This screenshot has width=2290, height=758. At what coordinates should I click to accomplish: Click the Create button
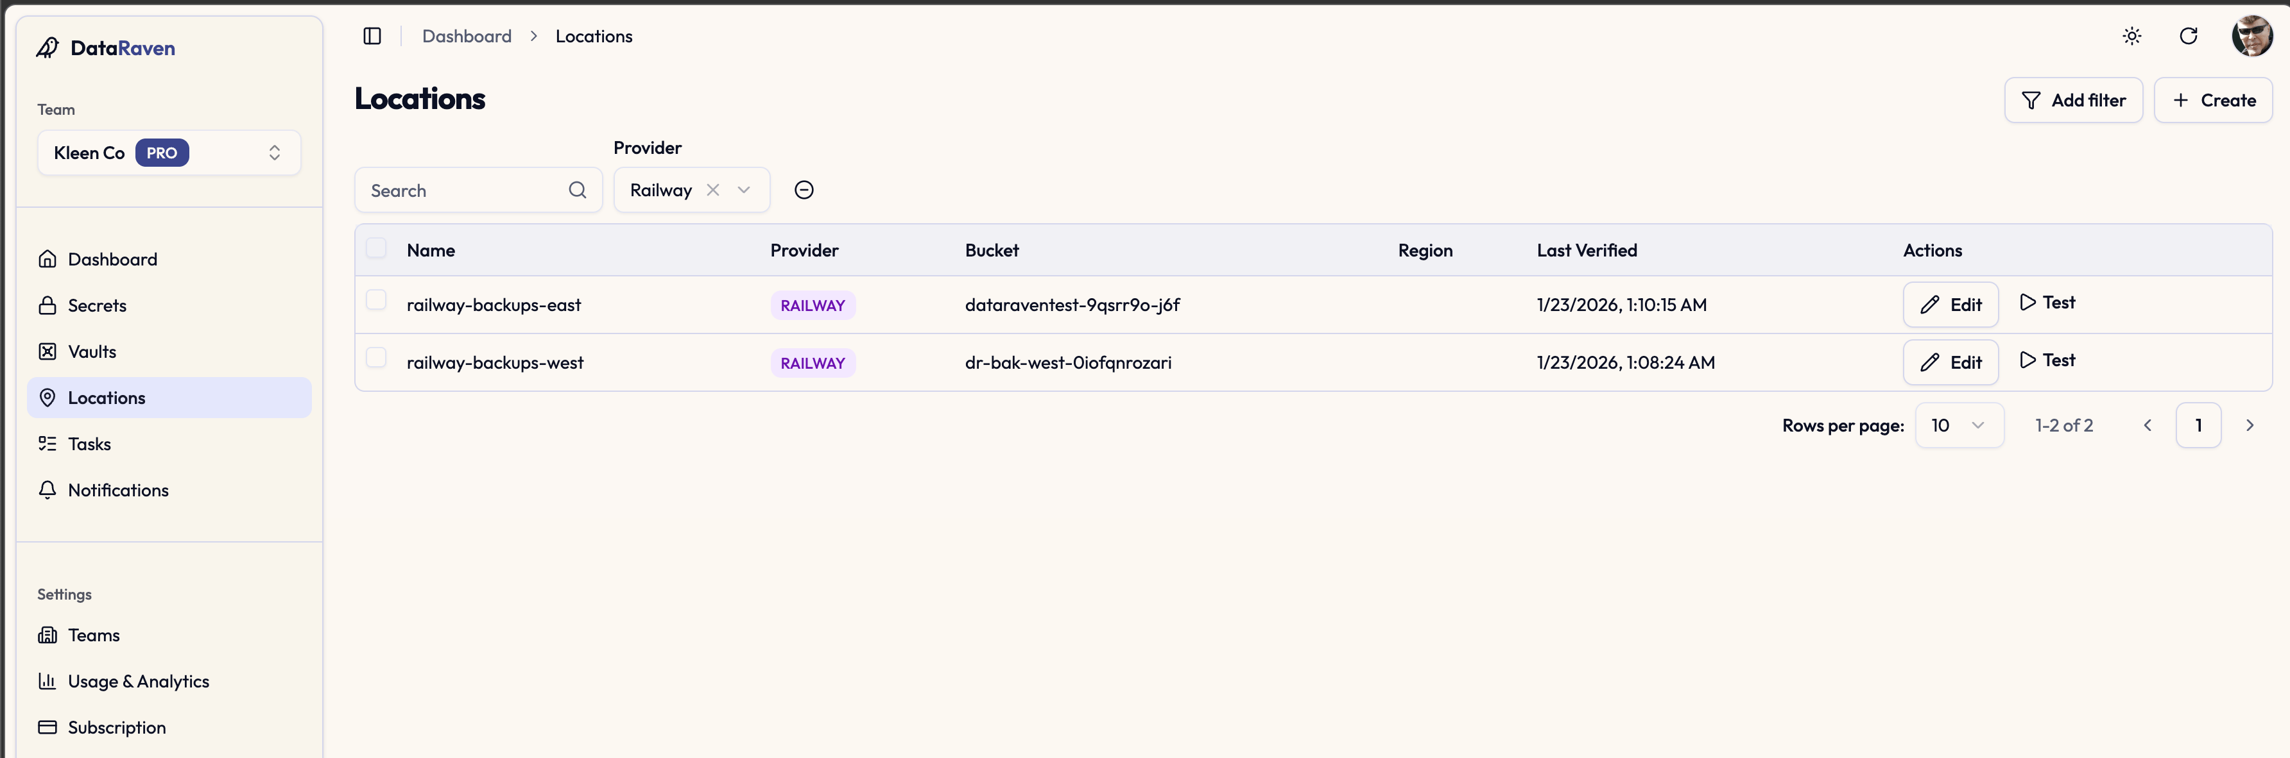(2214, 99)
